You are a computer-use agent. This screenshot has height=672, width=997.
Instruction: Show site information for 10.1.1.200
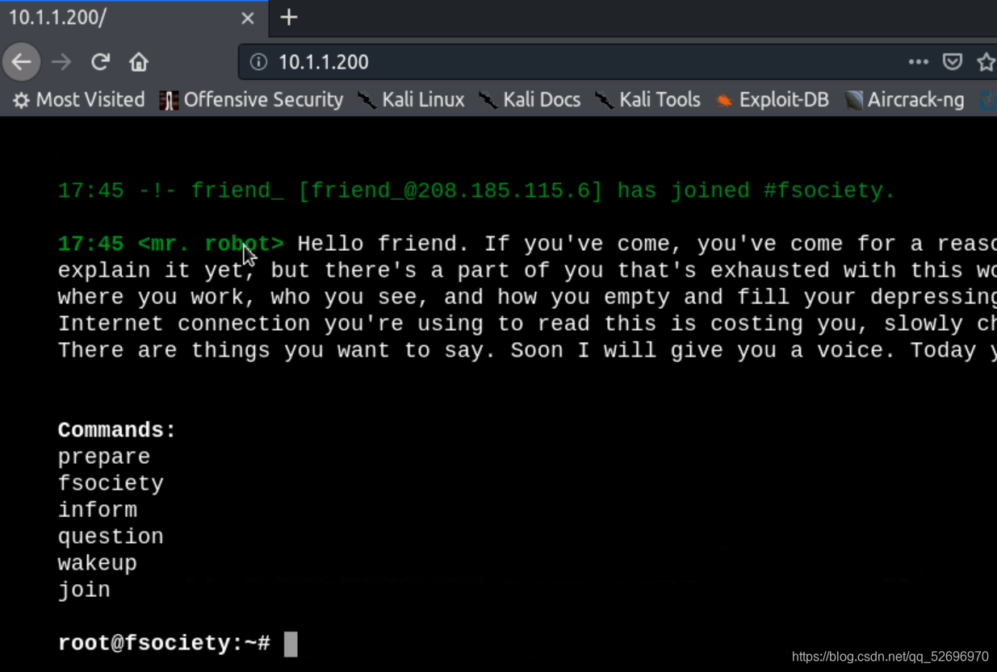point(258,62)
